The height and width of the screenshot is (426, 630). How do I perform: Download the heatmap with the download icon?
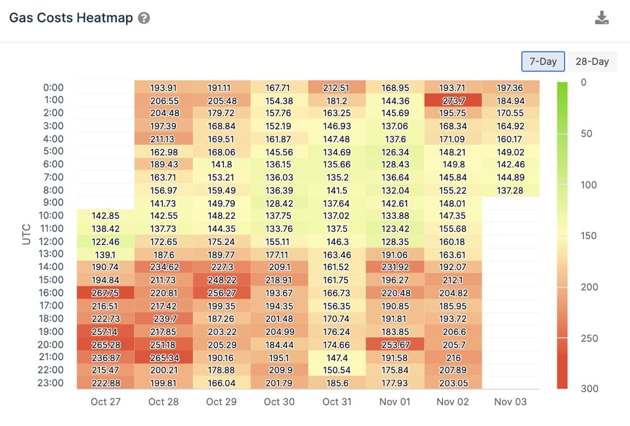(601, 18)
